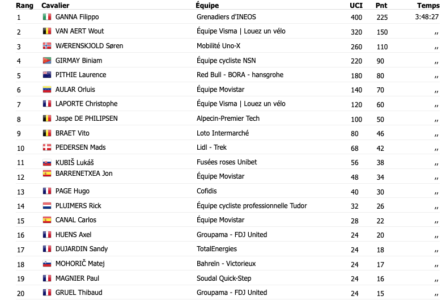This screenshot has height=300, width=446.
Task: Click the Norwegian flag next to Wærenskjold
Action: click(47, 46)
